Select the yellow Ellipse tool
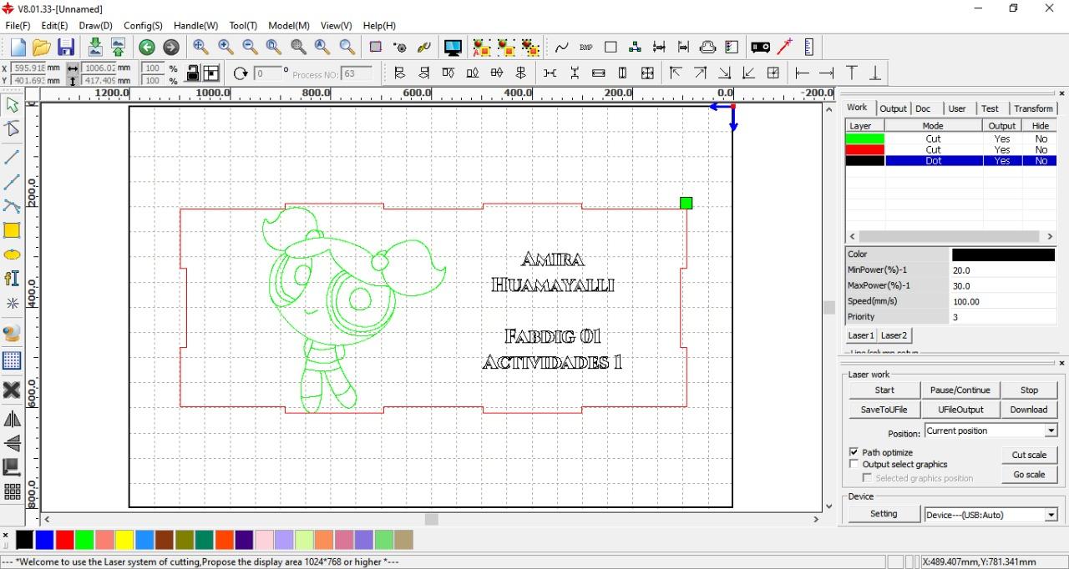 12,254
